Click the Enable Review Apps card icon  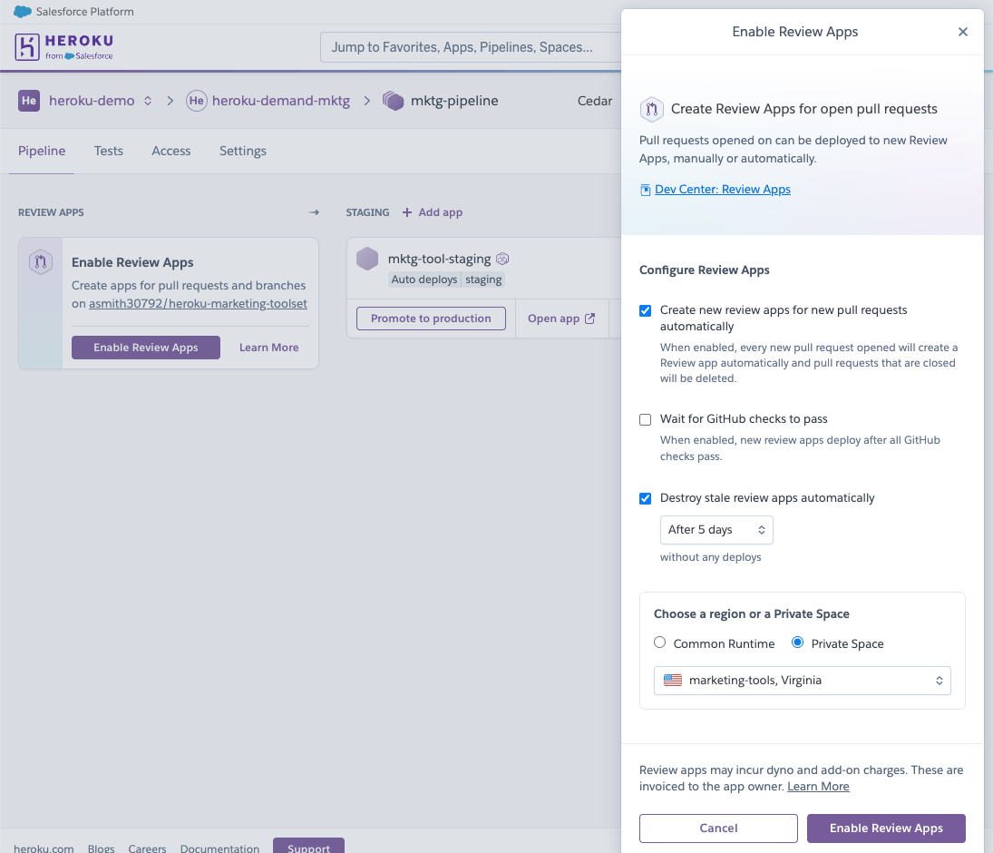click(x=41, y=261)
